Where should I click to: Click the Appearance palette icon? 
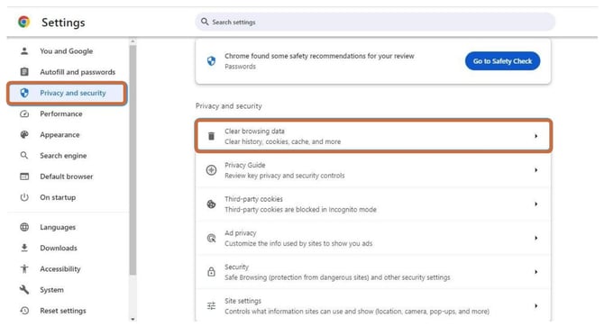24,135
